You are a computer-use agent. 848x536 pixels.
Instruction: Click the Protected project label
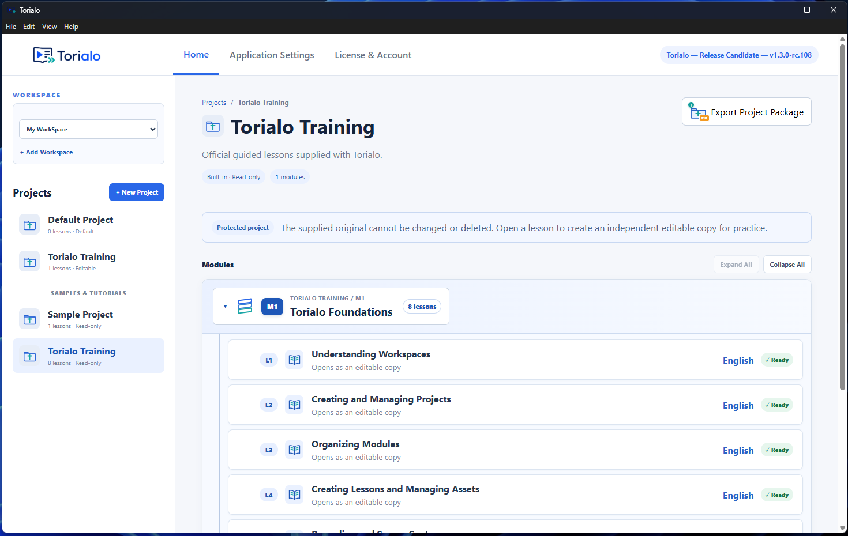[x=243, y=228]
